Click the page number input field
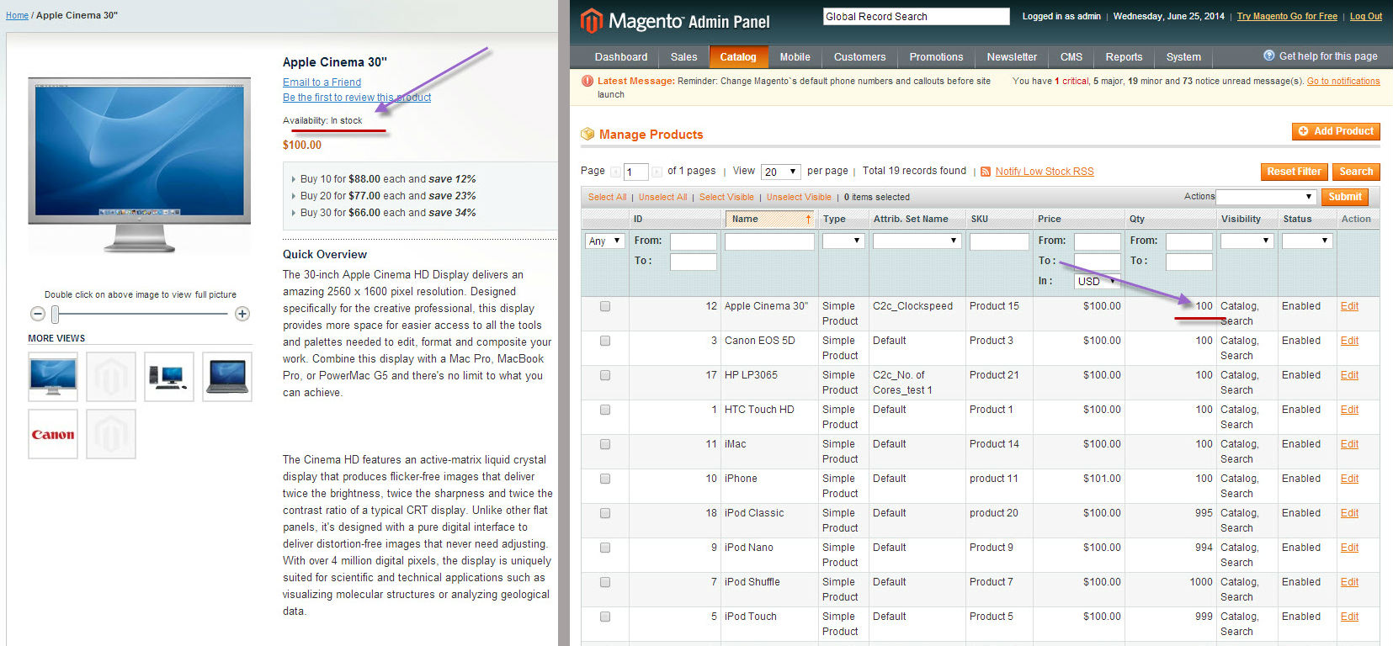 point(635,172)
